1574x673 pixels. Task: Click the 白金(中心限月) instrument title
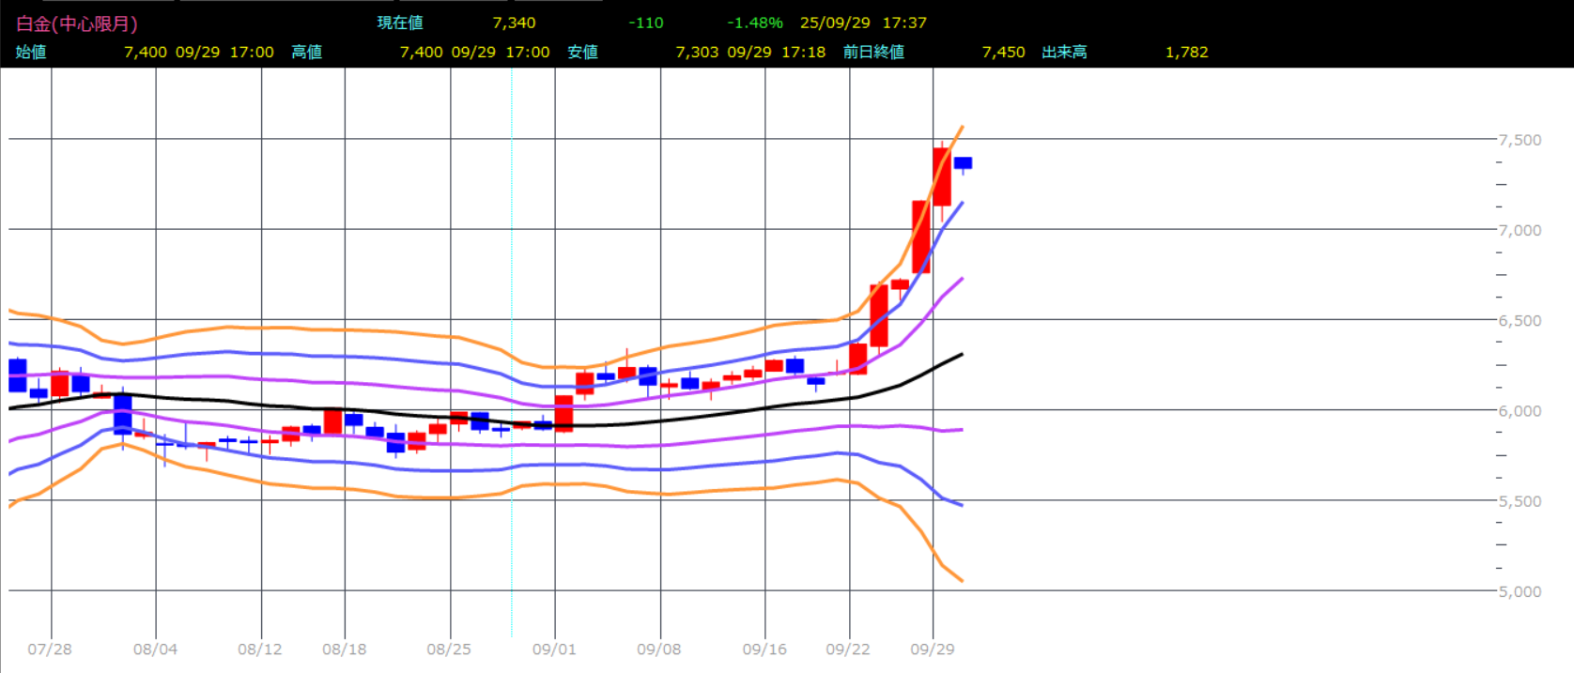pyautogui.click(x=77, y=23)
